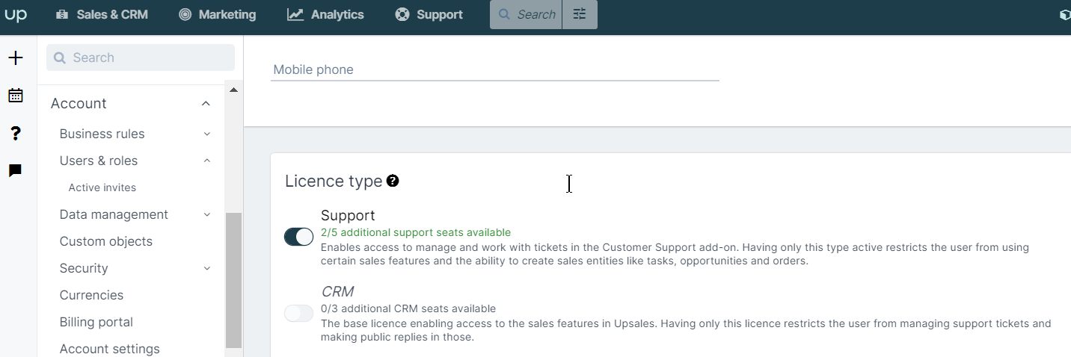The width and height of the screenshot is (1071, 357).
Task: Open the Marketing menu
Action: [217, 15]
